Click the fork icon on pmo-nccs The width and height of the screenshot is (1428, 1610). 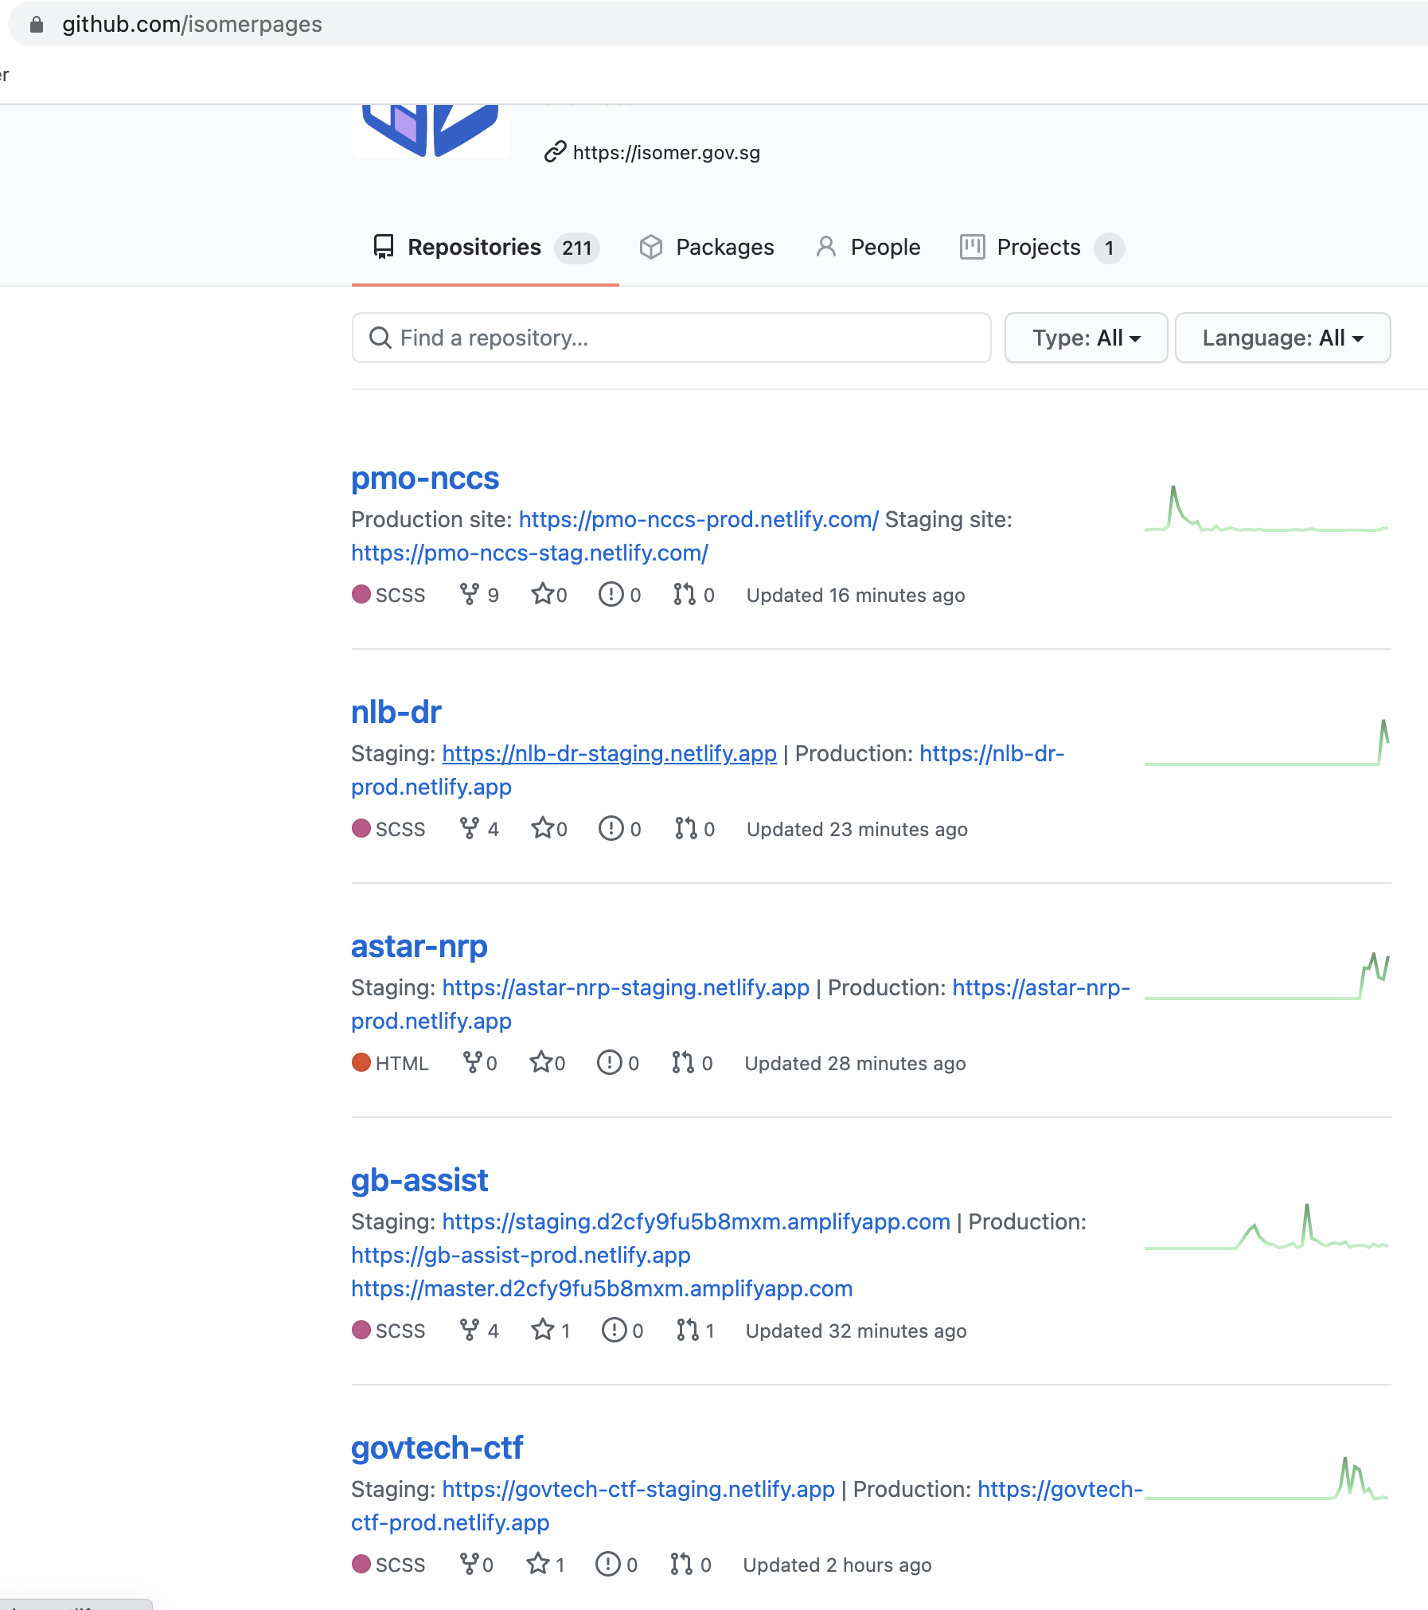(470, 594)
